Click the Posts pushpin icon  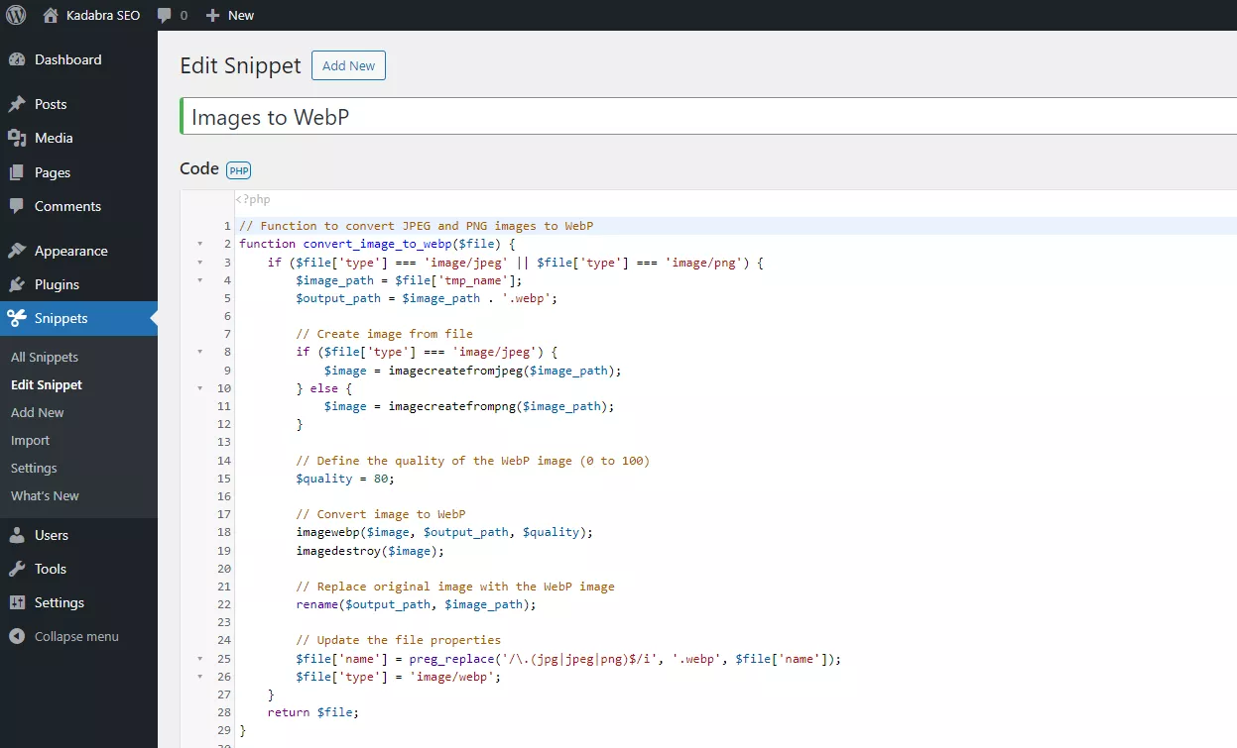pos(17,104)
